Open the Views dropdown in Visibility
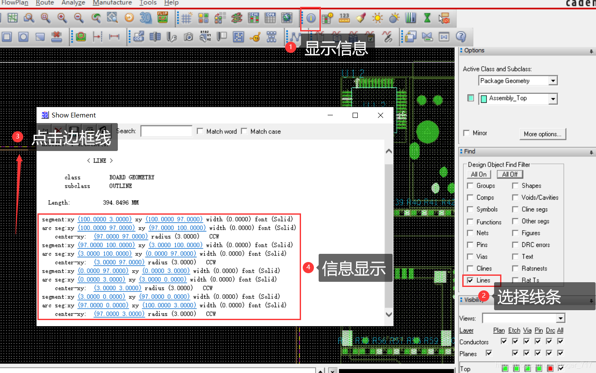The image size is (596, 373). pyautogui.click(x=560, y=318)
